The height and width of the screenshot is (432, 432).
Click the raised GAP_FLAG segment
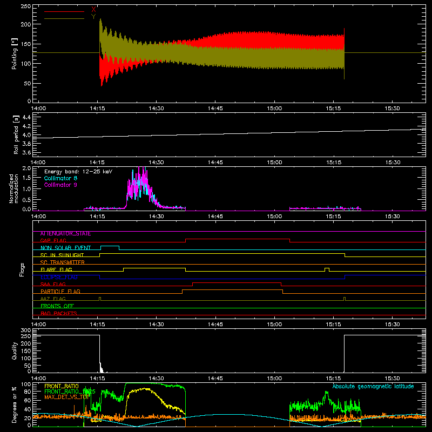238,239
